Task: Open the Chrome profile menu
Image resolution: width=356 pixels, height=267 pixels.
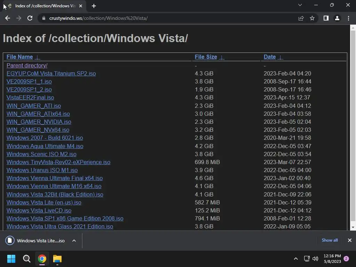Action: coord(337,18)
